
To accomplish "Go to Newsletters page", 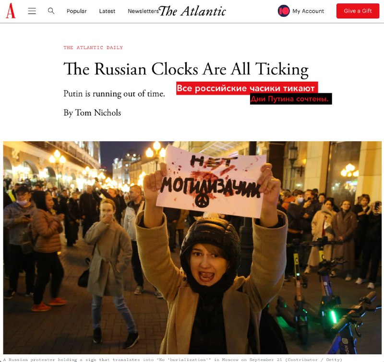I will point(143,11).
